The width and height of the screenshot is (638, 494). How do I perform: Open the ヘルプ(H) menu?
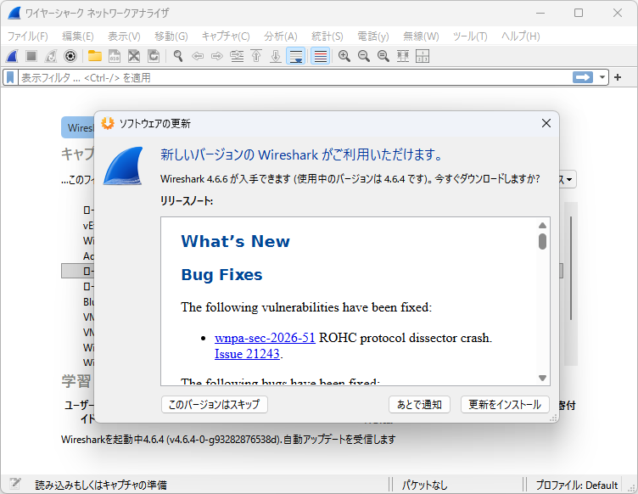(521, 36)
